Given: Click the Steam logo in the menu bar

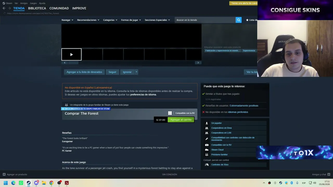Looking at the screenshot, I should (x=4, y=3).
